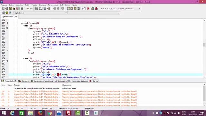This screenshot has height=116, width=206.
Task: Collapse the for loop at line 131
Action: pyautogui.click(x=7, y=61)
